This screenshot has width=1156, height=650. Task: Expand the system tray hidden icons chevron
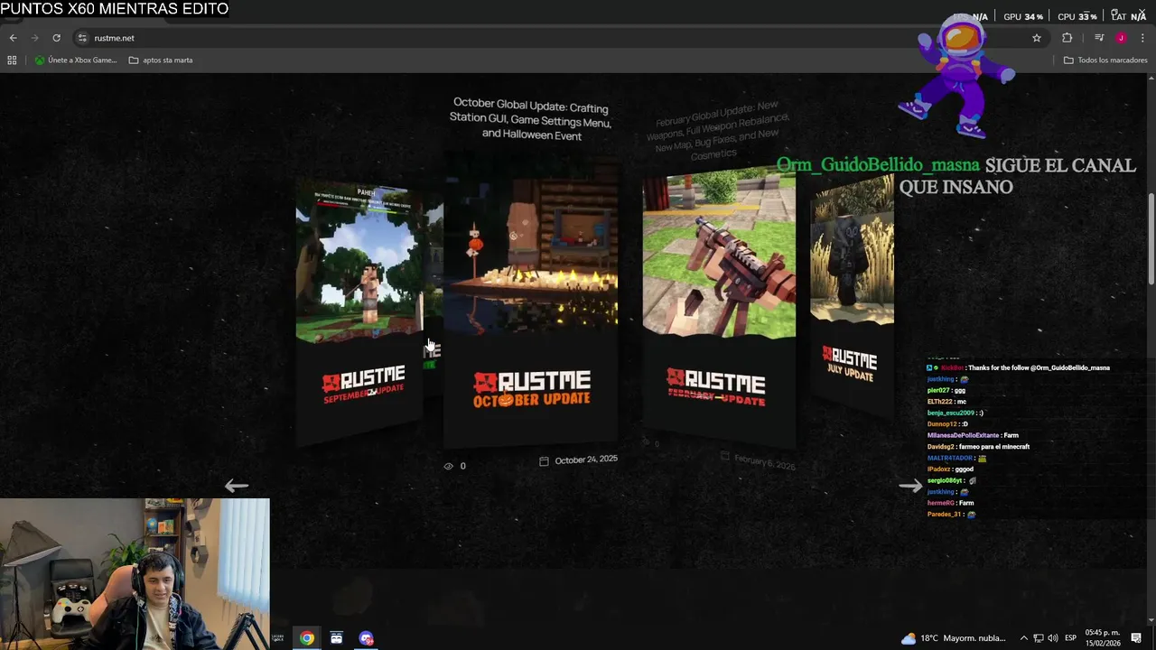click(1023, 638)
